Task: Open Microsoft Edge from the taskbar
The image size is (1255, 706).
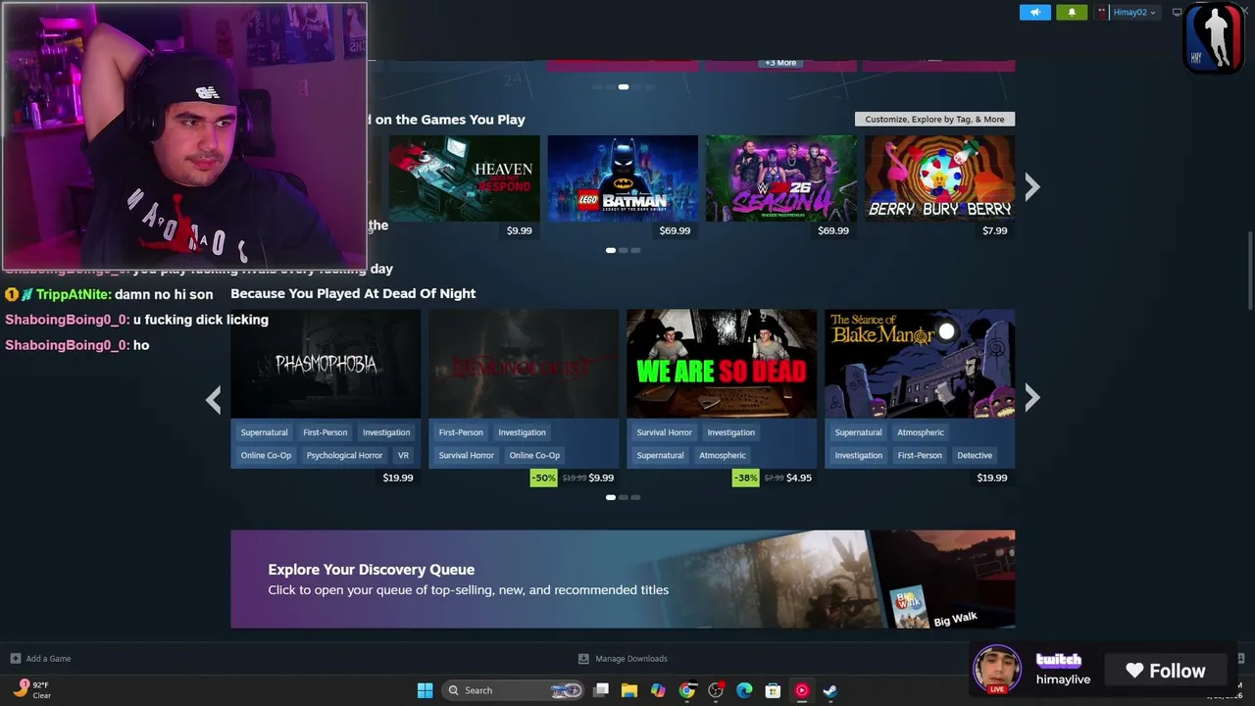Action: (744, 690)
